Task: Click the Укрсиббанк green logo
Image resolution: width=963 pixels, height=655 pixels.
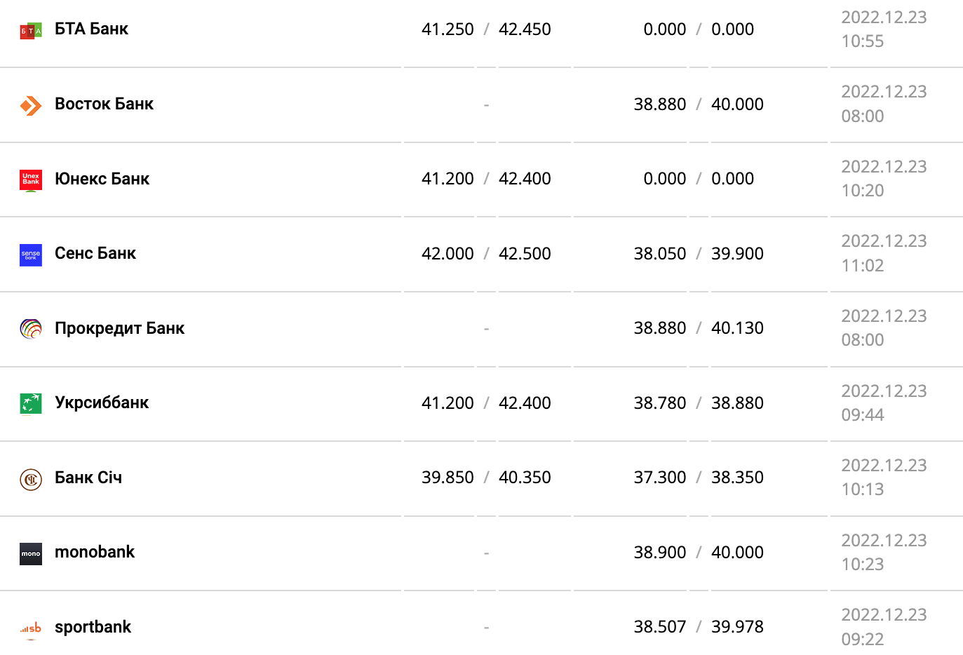Action: (x=31, y=404)
